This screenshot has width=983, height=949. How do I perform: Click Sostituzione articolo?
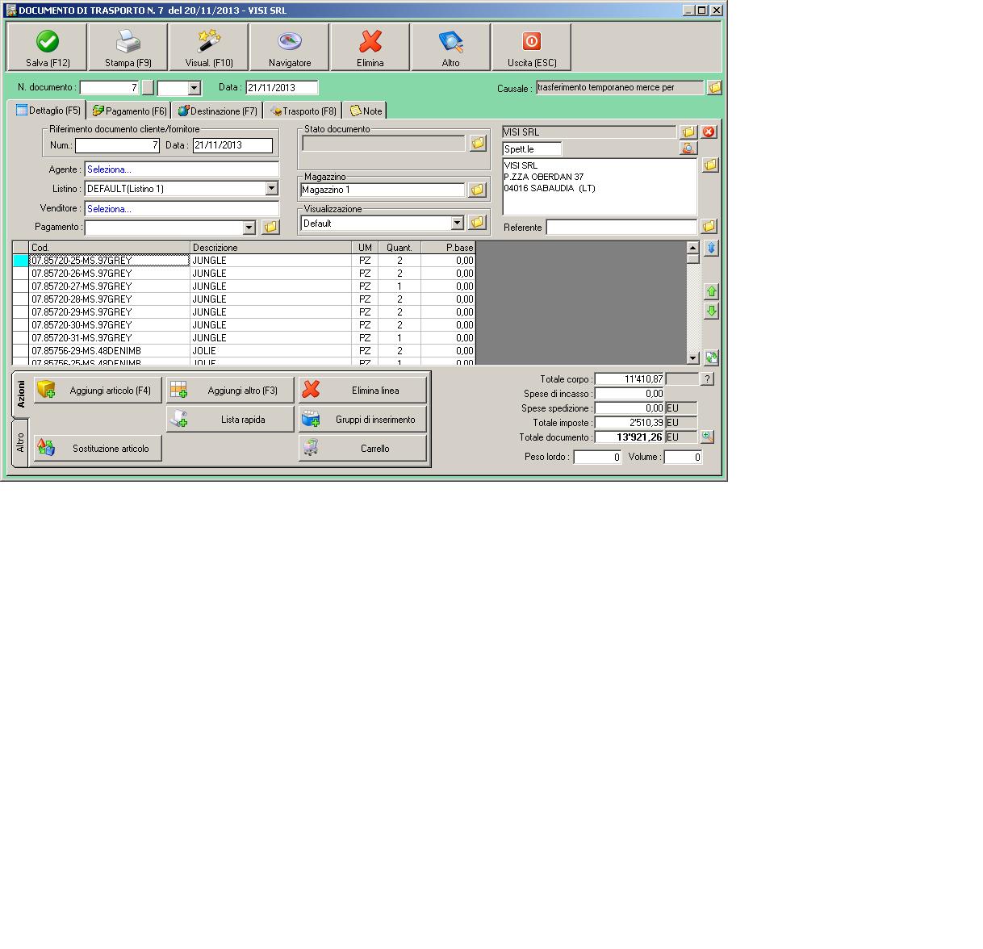pos(98,449)
